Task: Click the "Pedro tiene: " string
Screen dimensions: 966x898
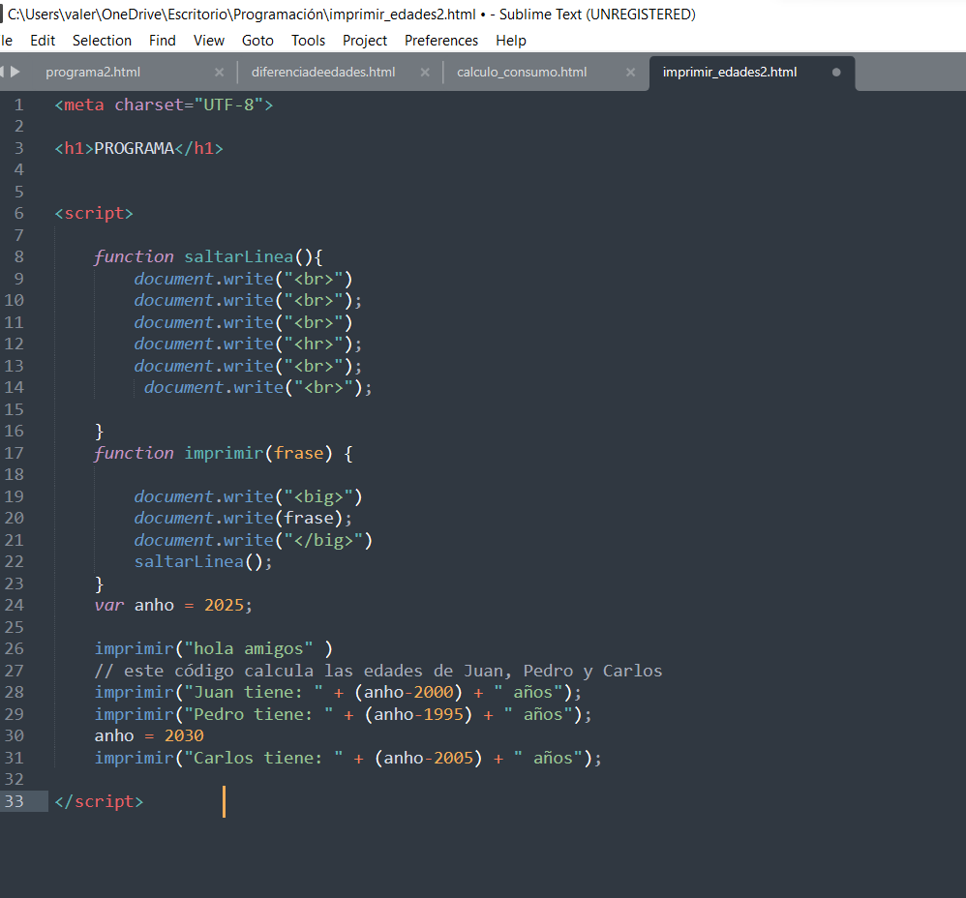Action: point(258,714)
